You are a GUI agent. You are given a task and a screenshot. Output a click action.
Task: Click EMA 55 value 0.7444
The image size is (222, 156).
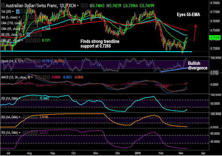click(46, 29)
